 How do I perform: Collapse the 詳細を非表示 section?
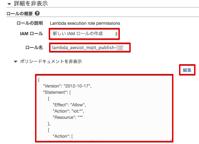pos(28,3)
